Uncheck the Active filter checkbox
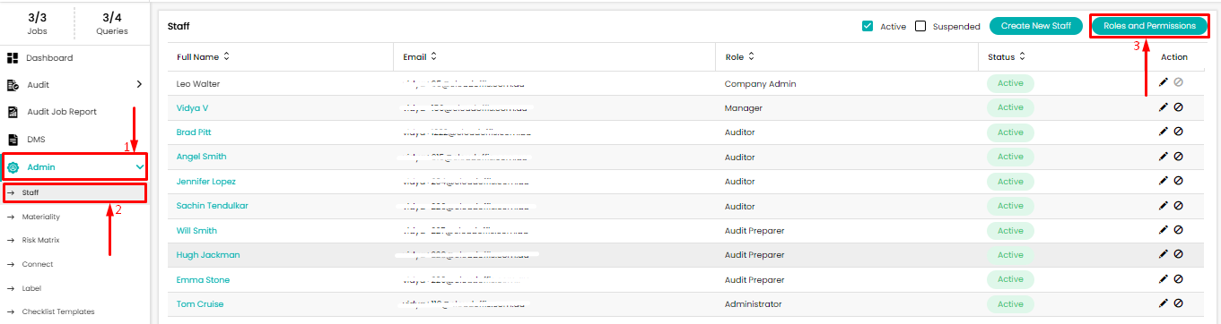The image size is (1221, 324). (x=868, y=26)
